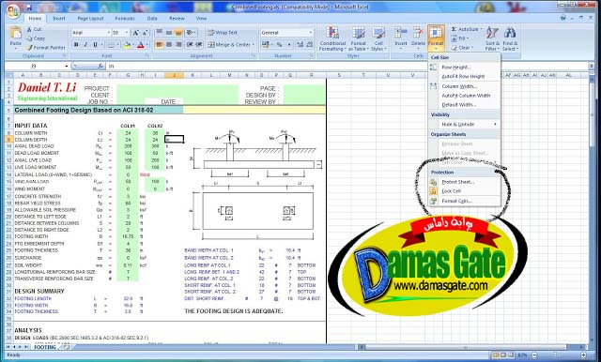601x362 pixels.
Task: Expand the Borders dropdown arrow
Action: 118,45
